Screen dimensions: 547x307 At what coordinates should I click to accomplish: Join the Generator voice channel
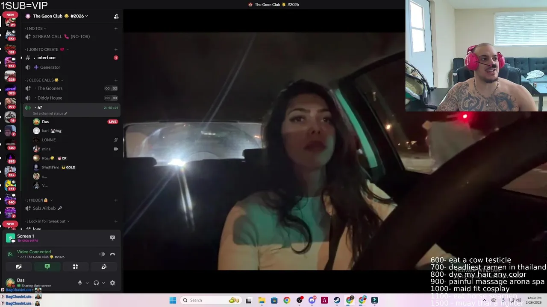pyautogui.click(x=71, y=67)
